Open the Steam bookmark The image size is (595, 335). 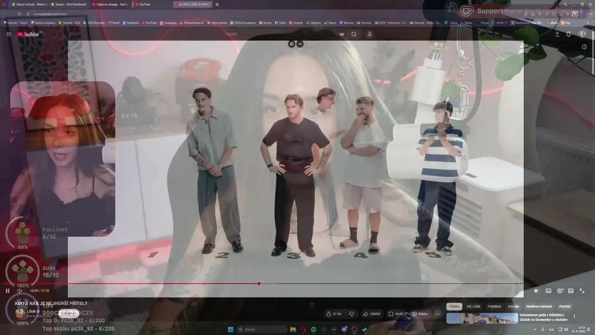[x=331, y=22]
